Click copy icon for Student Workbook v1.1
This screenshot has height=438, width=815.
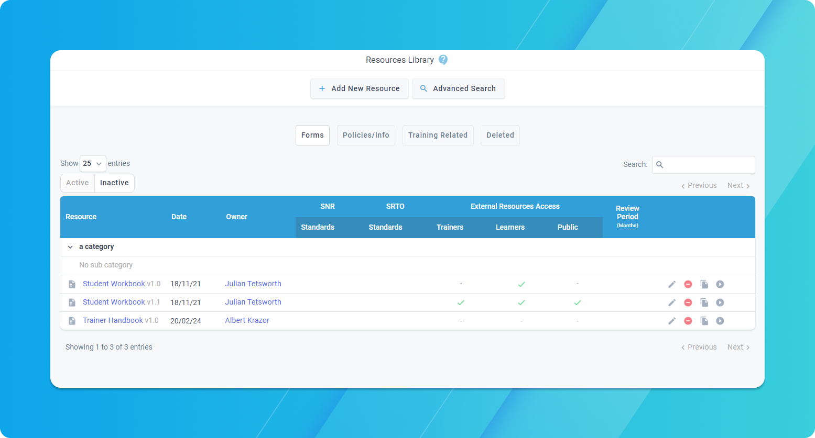point(704,302)
